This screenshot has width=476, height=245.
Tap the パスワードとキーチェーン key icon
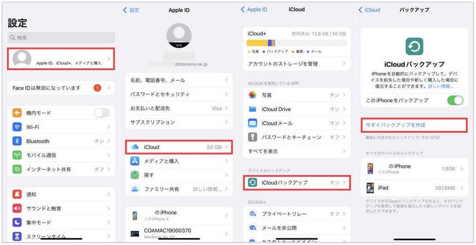coord(252,137)
